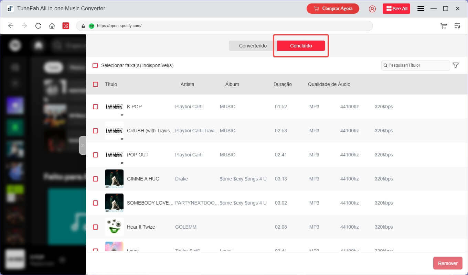
Task: Click the duration 02:53
Action: tap(281, 131)
